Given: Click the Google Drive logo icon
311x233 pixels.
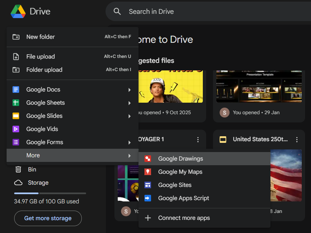Looking at the screenshot, I should tap(18, 12).
